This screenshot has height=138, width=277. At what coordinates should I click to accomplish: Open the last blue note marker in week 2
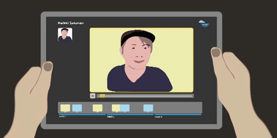148,108
